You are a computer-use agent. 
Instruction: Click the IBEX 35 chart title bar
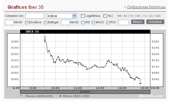point(85,32)
